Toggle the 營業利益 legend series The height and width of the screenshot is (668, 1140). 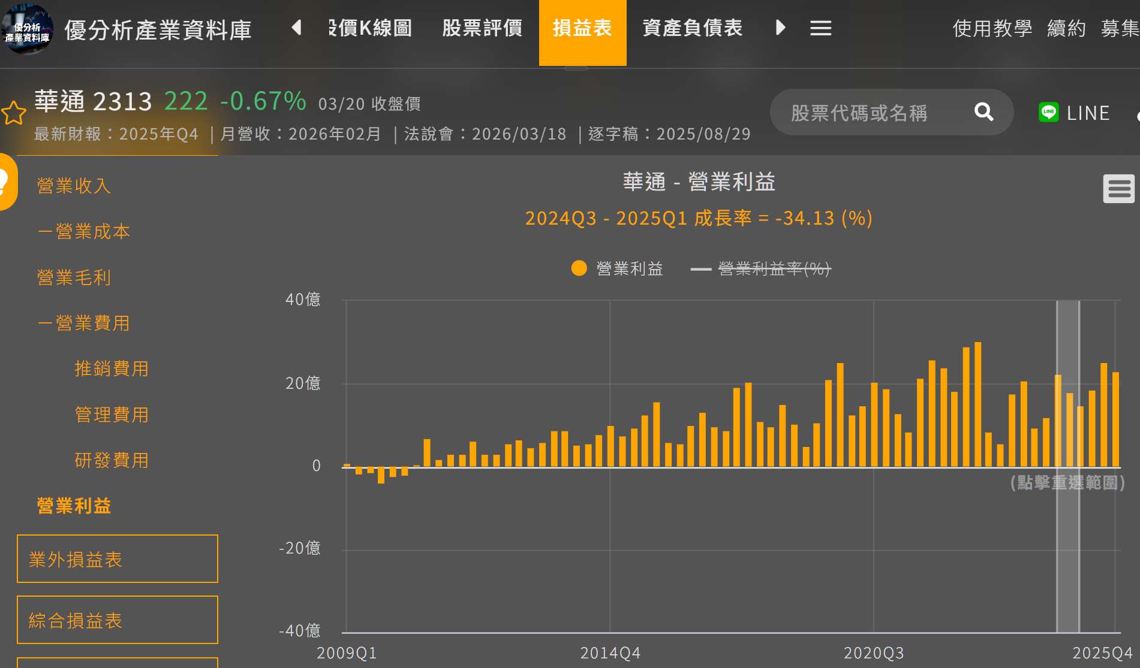618,269
